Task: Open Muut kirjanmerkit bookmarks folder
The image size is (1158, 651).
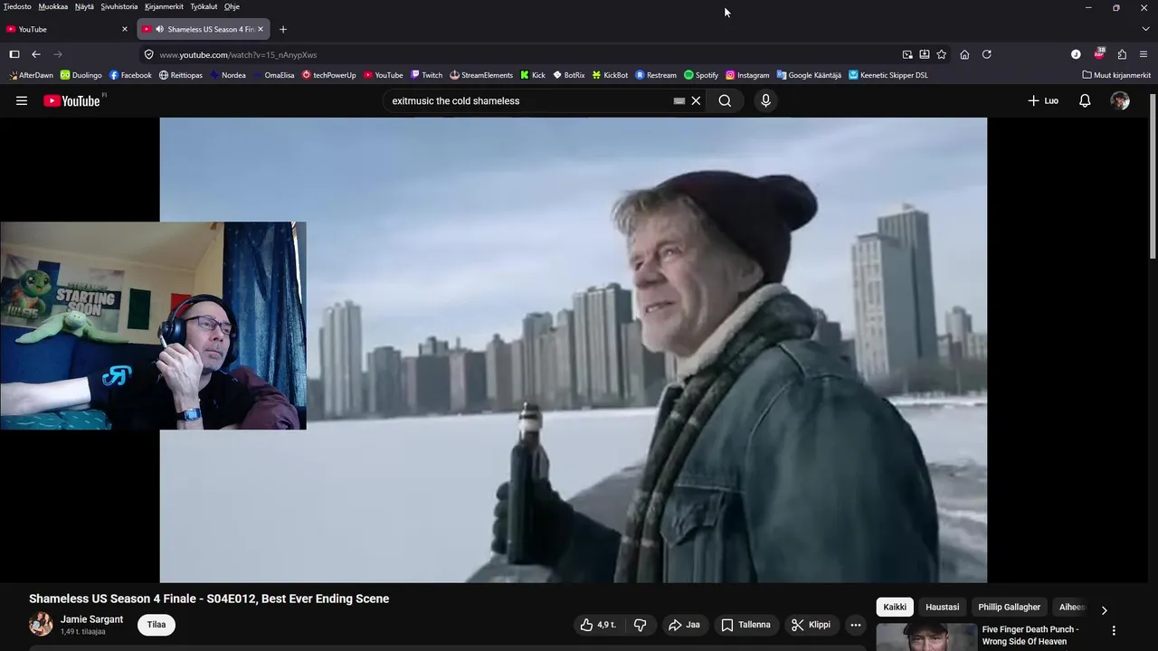Action: 1116,75
